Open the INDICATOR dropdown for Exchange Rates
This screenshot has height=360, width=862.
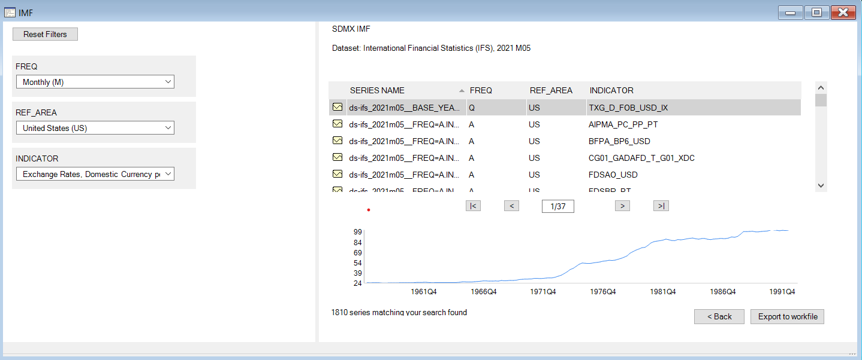[95, 174]
